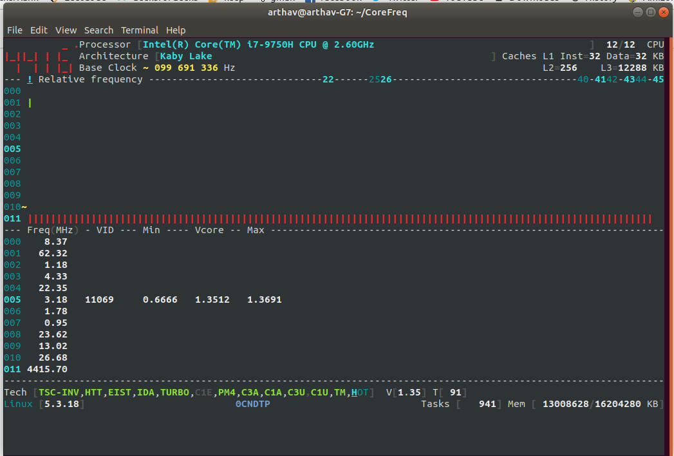
Task: Click ratio marker 26 on the frequency scale
Action: point(386,79)
